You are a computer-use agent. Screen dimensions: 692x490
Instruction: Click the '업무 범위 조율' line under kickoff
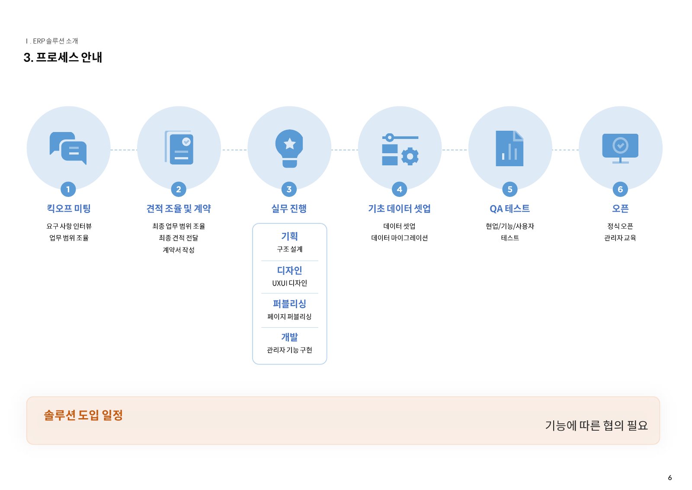pyautogui.click(x=69, y=238)
